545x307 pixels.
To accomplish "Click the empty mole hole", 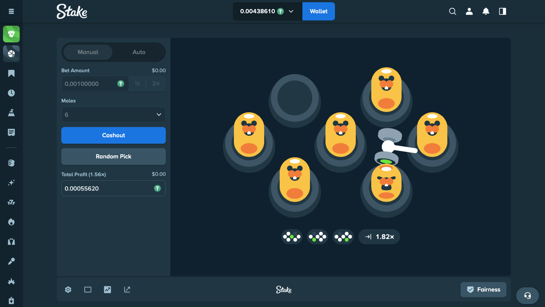I will tap(295, 100).
